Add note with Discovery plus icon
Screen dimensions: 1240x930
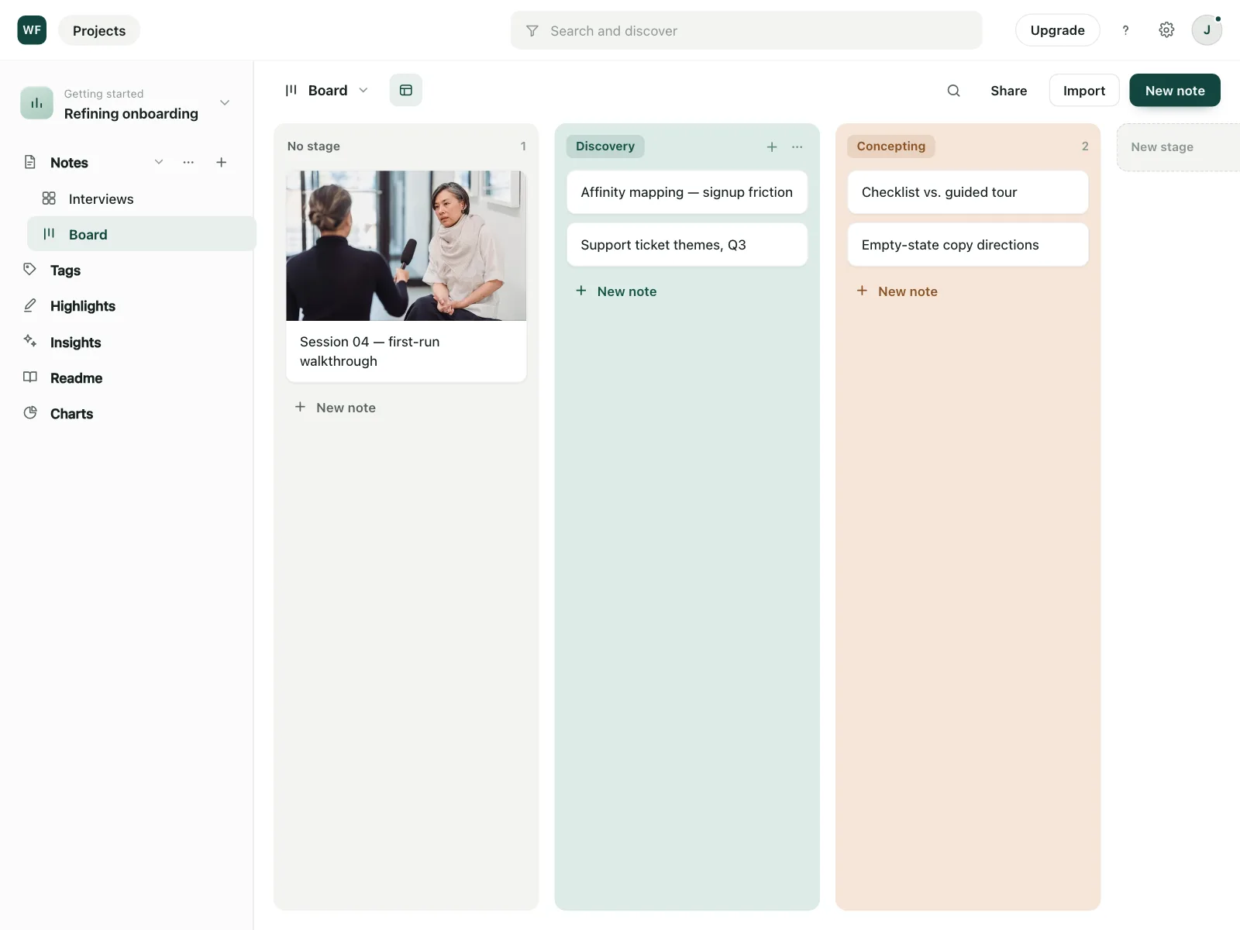coord(772,146)
